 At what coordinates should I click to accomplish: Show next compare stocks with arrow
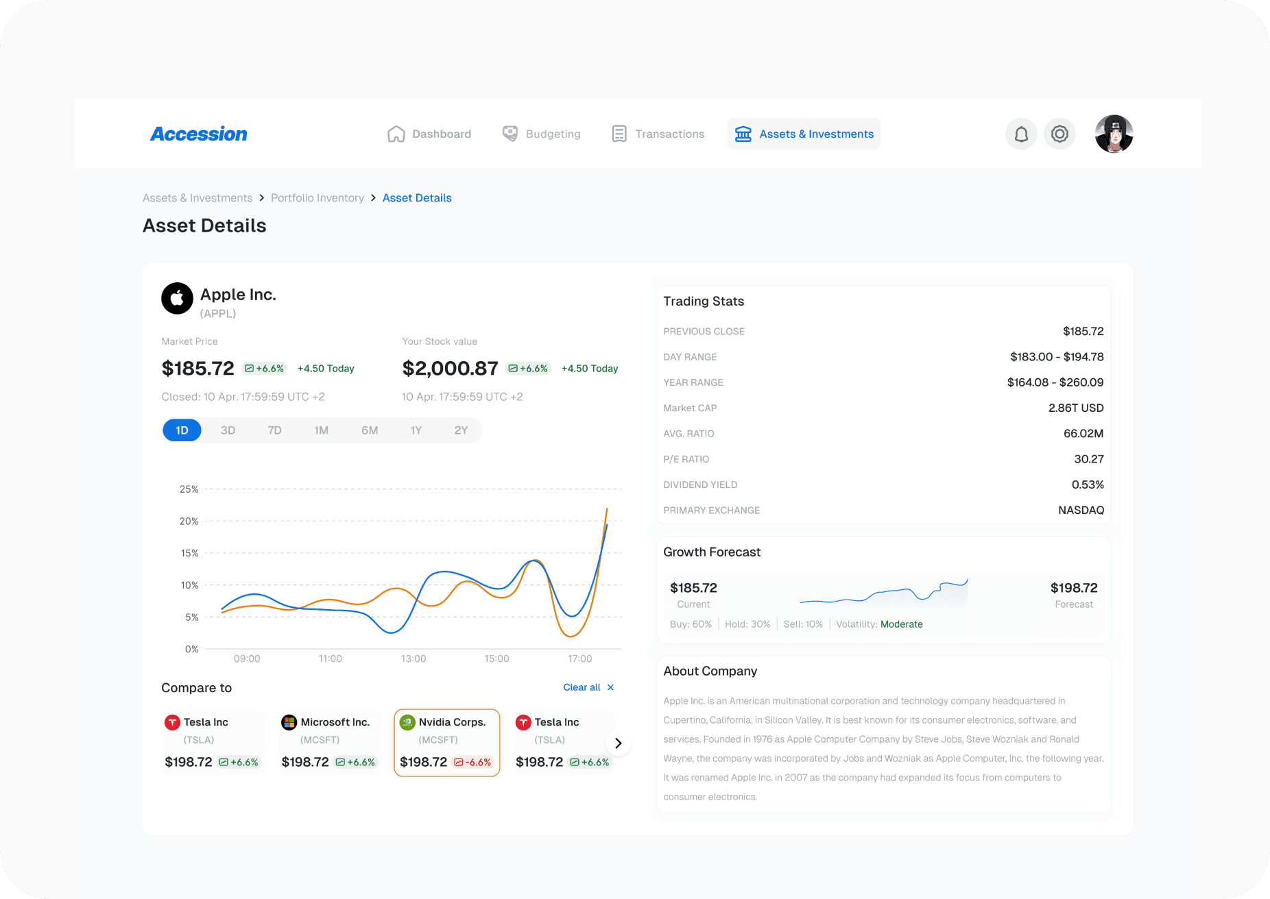[618, 743]
